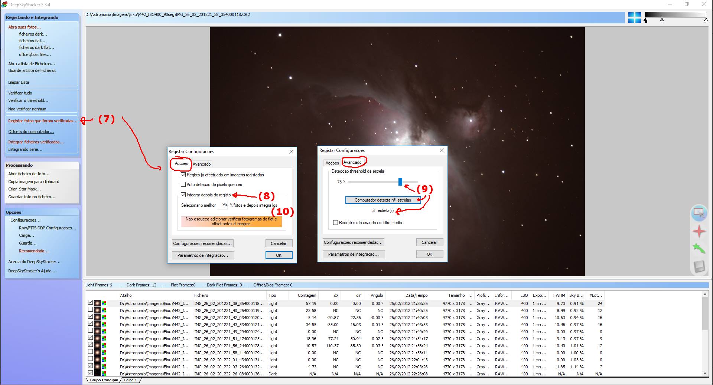Activate the red star edit mode tool
The width and height of the screenshot is (713, 385).
[x=699, y=231]
